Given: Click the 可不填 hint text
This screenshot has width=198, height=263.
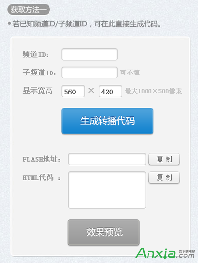Looking at the screenshot, I should (130, 73).
